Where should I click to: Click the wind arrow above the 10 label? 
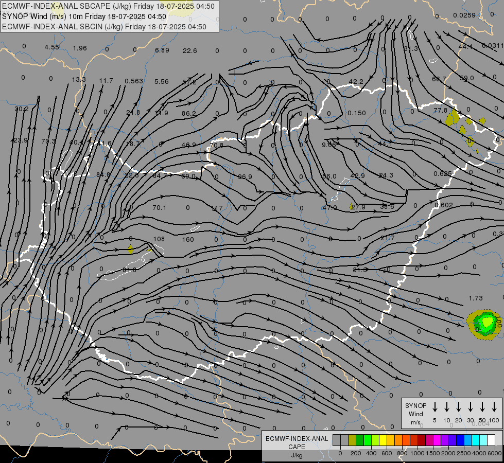[447, 407]
